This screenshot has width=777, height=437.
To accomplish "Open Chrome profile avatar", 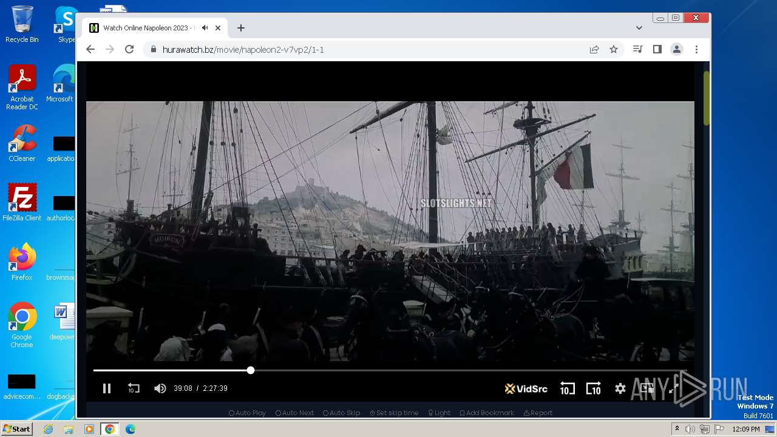I will [x=677, y=49].
